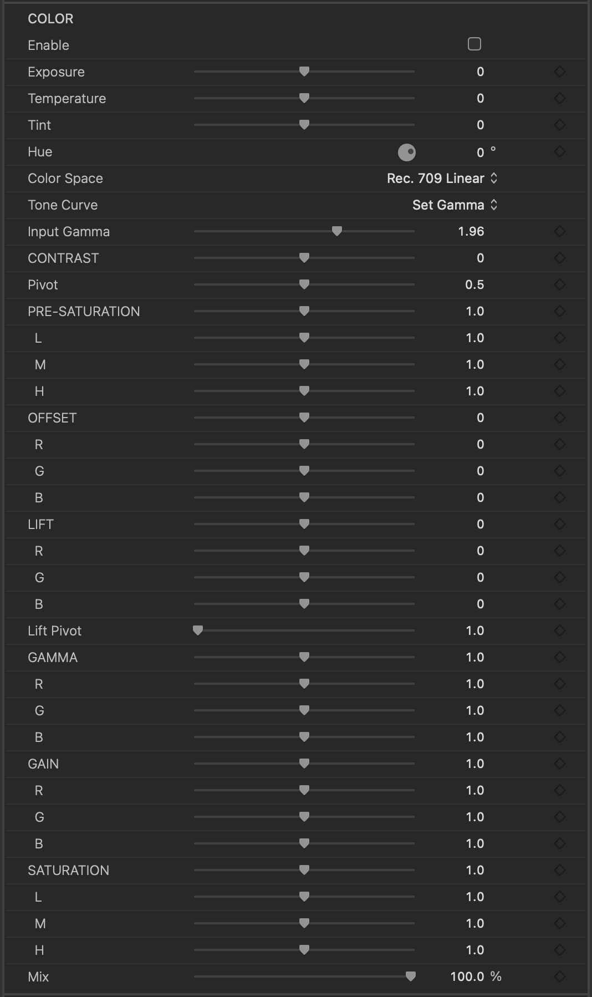Click the GAIN parameter label
The height and width of the screenshot is (997, 592).
coord(43,764)
